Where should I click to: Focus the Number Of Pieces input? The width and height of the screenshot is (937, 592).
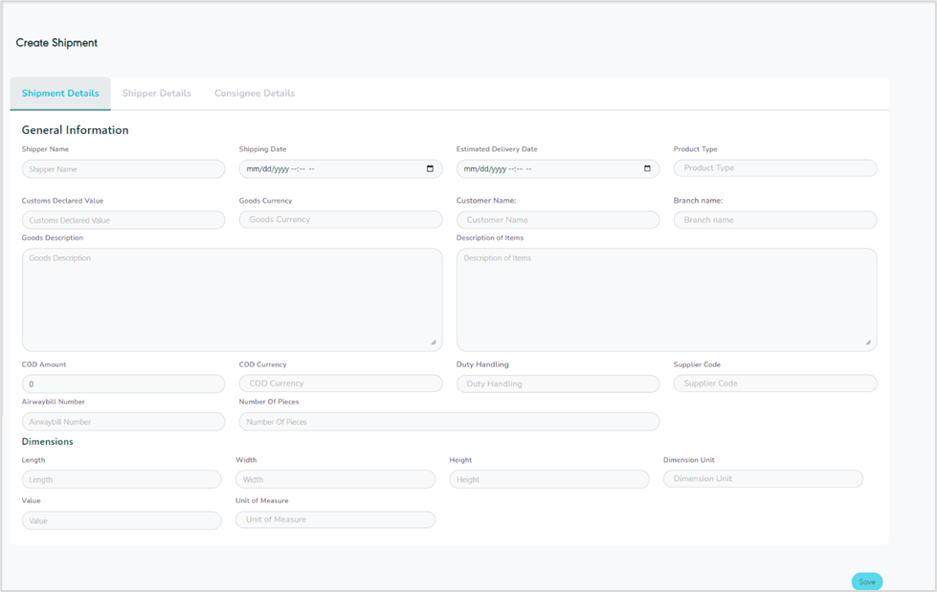coord(449,422)
